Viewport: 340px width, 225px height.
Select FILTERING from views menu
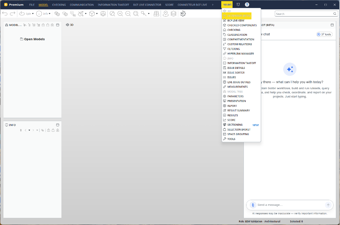click(x=241, y=49)
